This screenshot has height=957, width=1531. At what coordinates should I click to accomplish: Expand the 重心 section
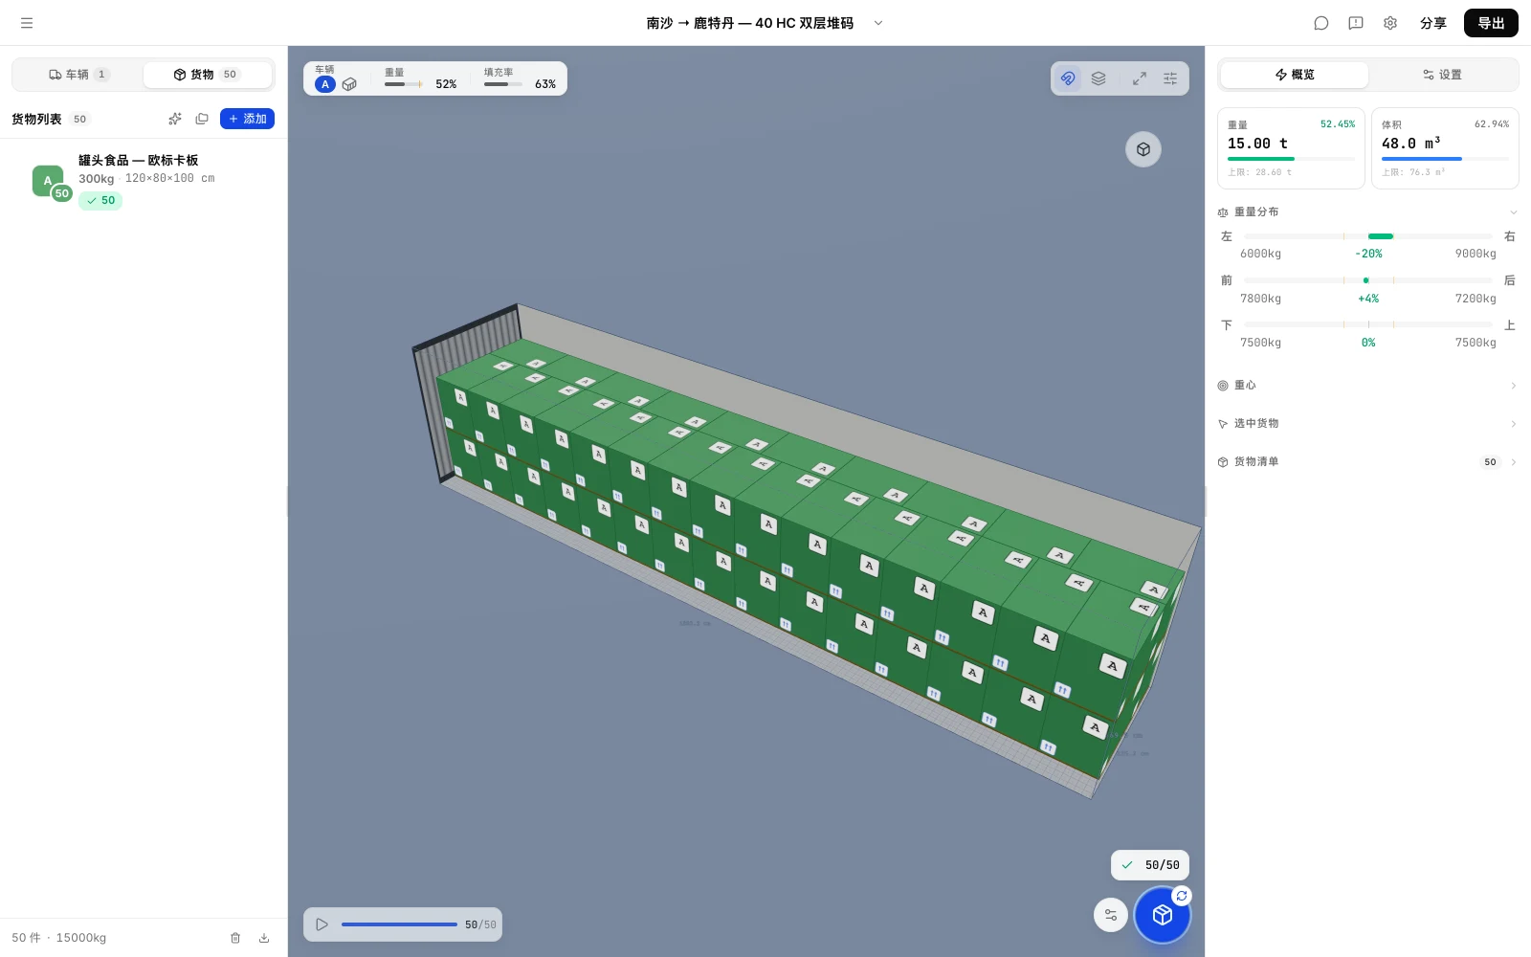click(1367, 386)
